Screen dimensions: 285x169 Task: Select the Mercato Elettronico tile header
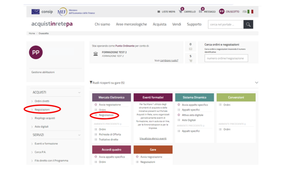coord(112,97)
